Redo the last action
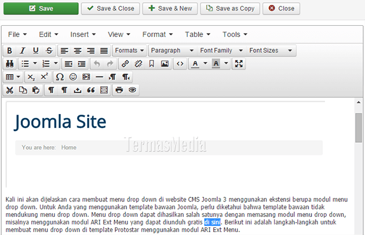The image size is (365, 235). pos(110,63)
